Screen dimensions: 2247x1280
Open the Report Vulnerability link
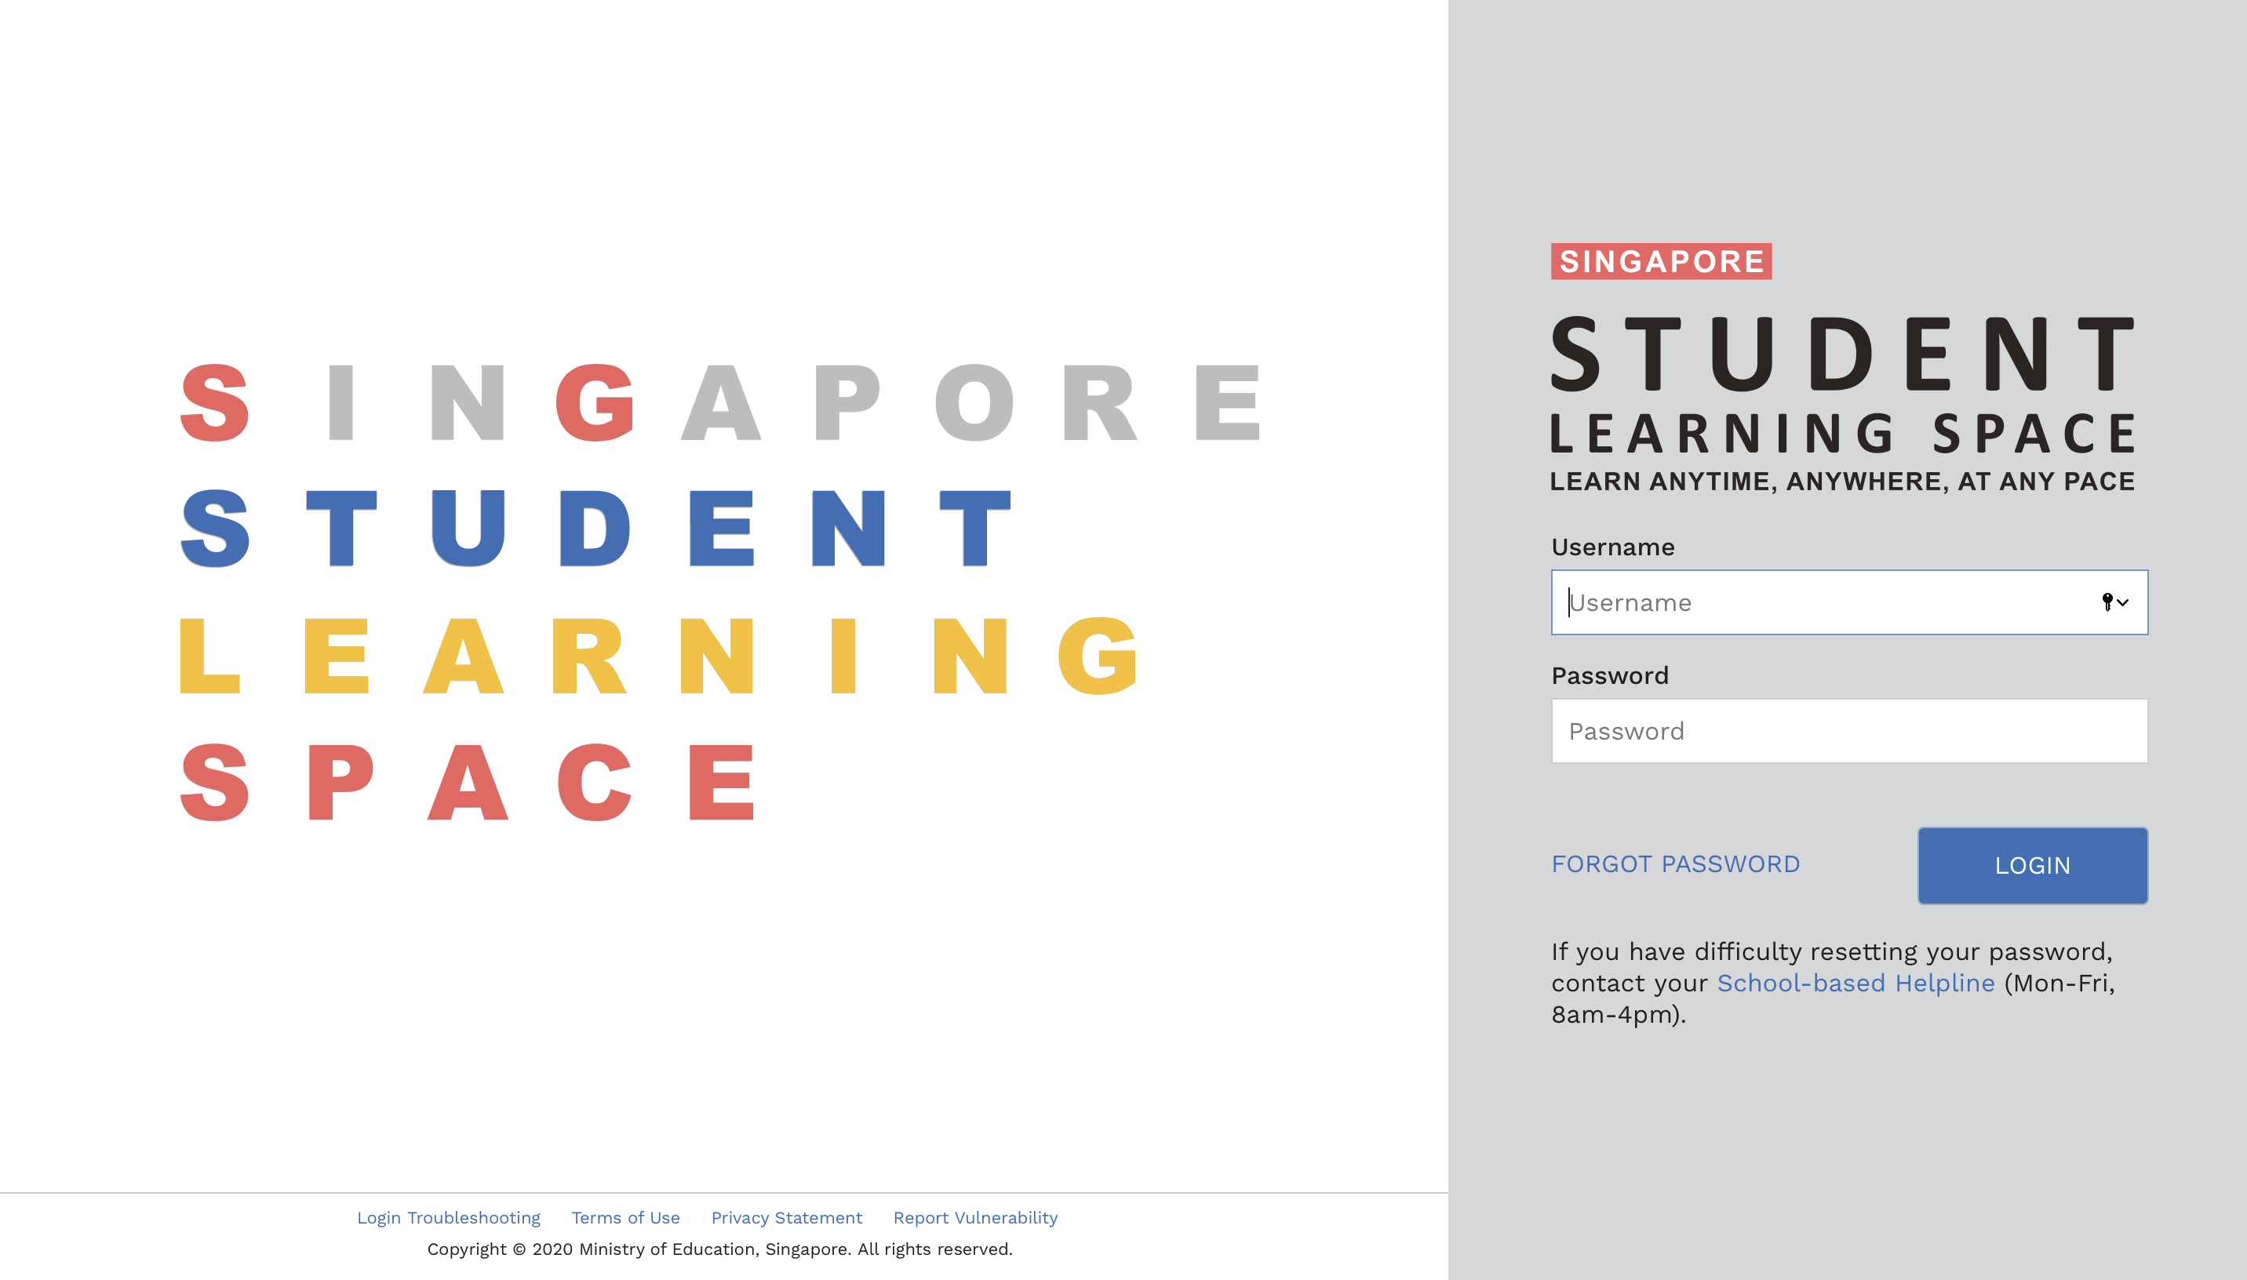tap(976, 1217)
